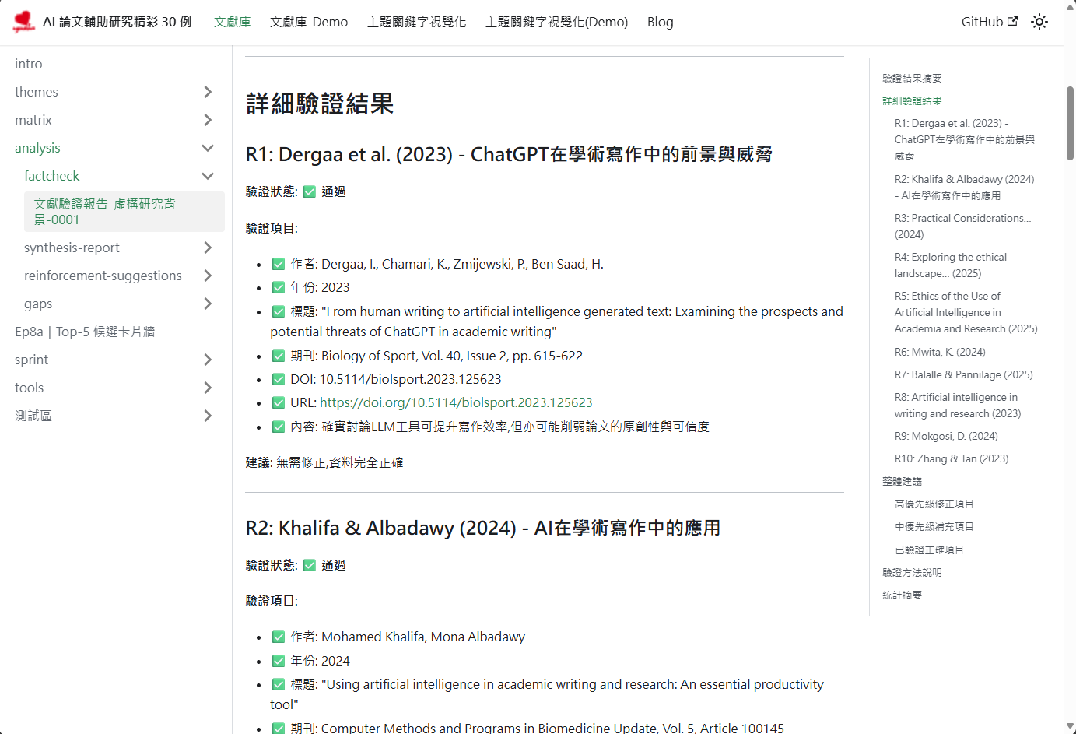Expand the themes sidebar category
This screenshot has height=734, width=1076.
click(208, 92)
